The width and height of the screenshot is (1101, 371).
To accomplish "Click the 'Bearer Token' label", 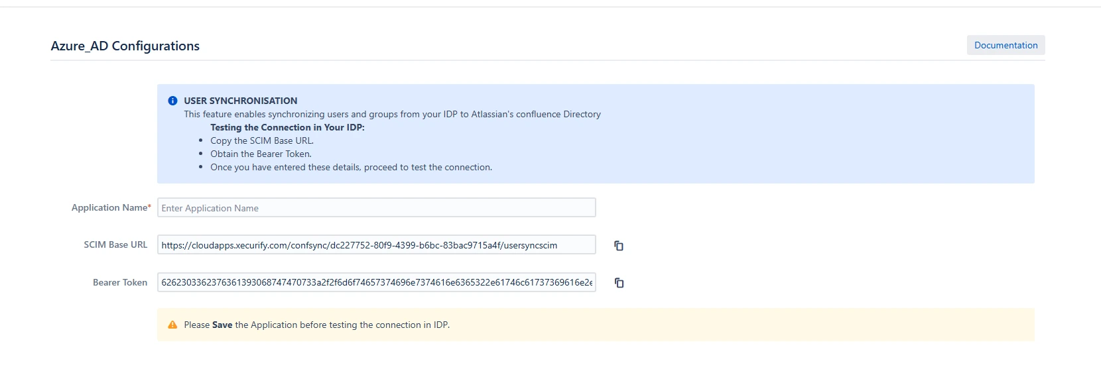I will [120, 282].
